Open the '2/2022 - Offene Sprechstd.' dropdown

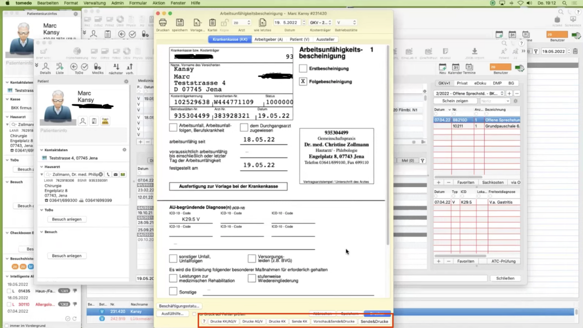click(x=470, y=93)
